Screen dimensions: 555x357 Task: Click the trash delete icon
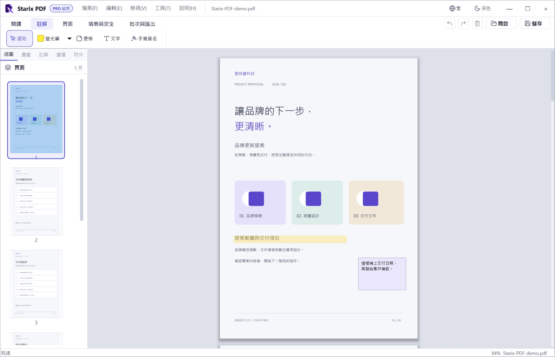477,24
